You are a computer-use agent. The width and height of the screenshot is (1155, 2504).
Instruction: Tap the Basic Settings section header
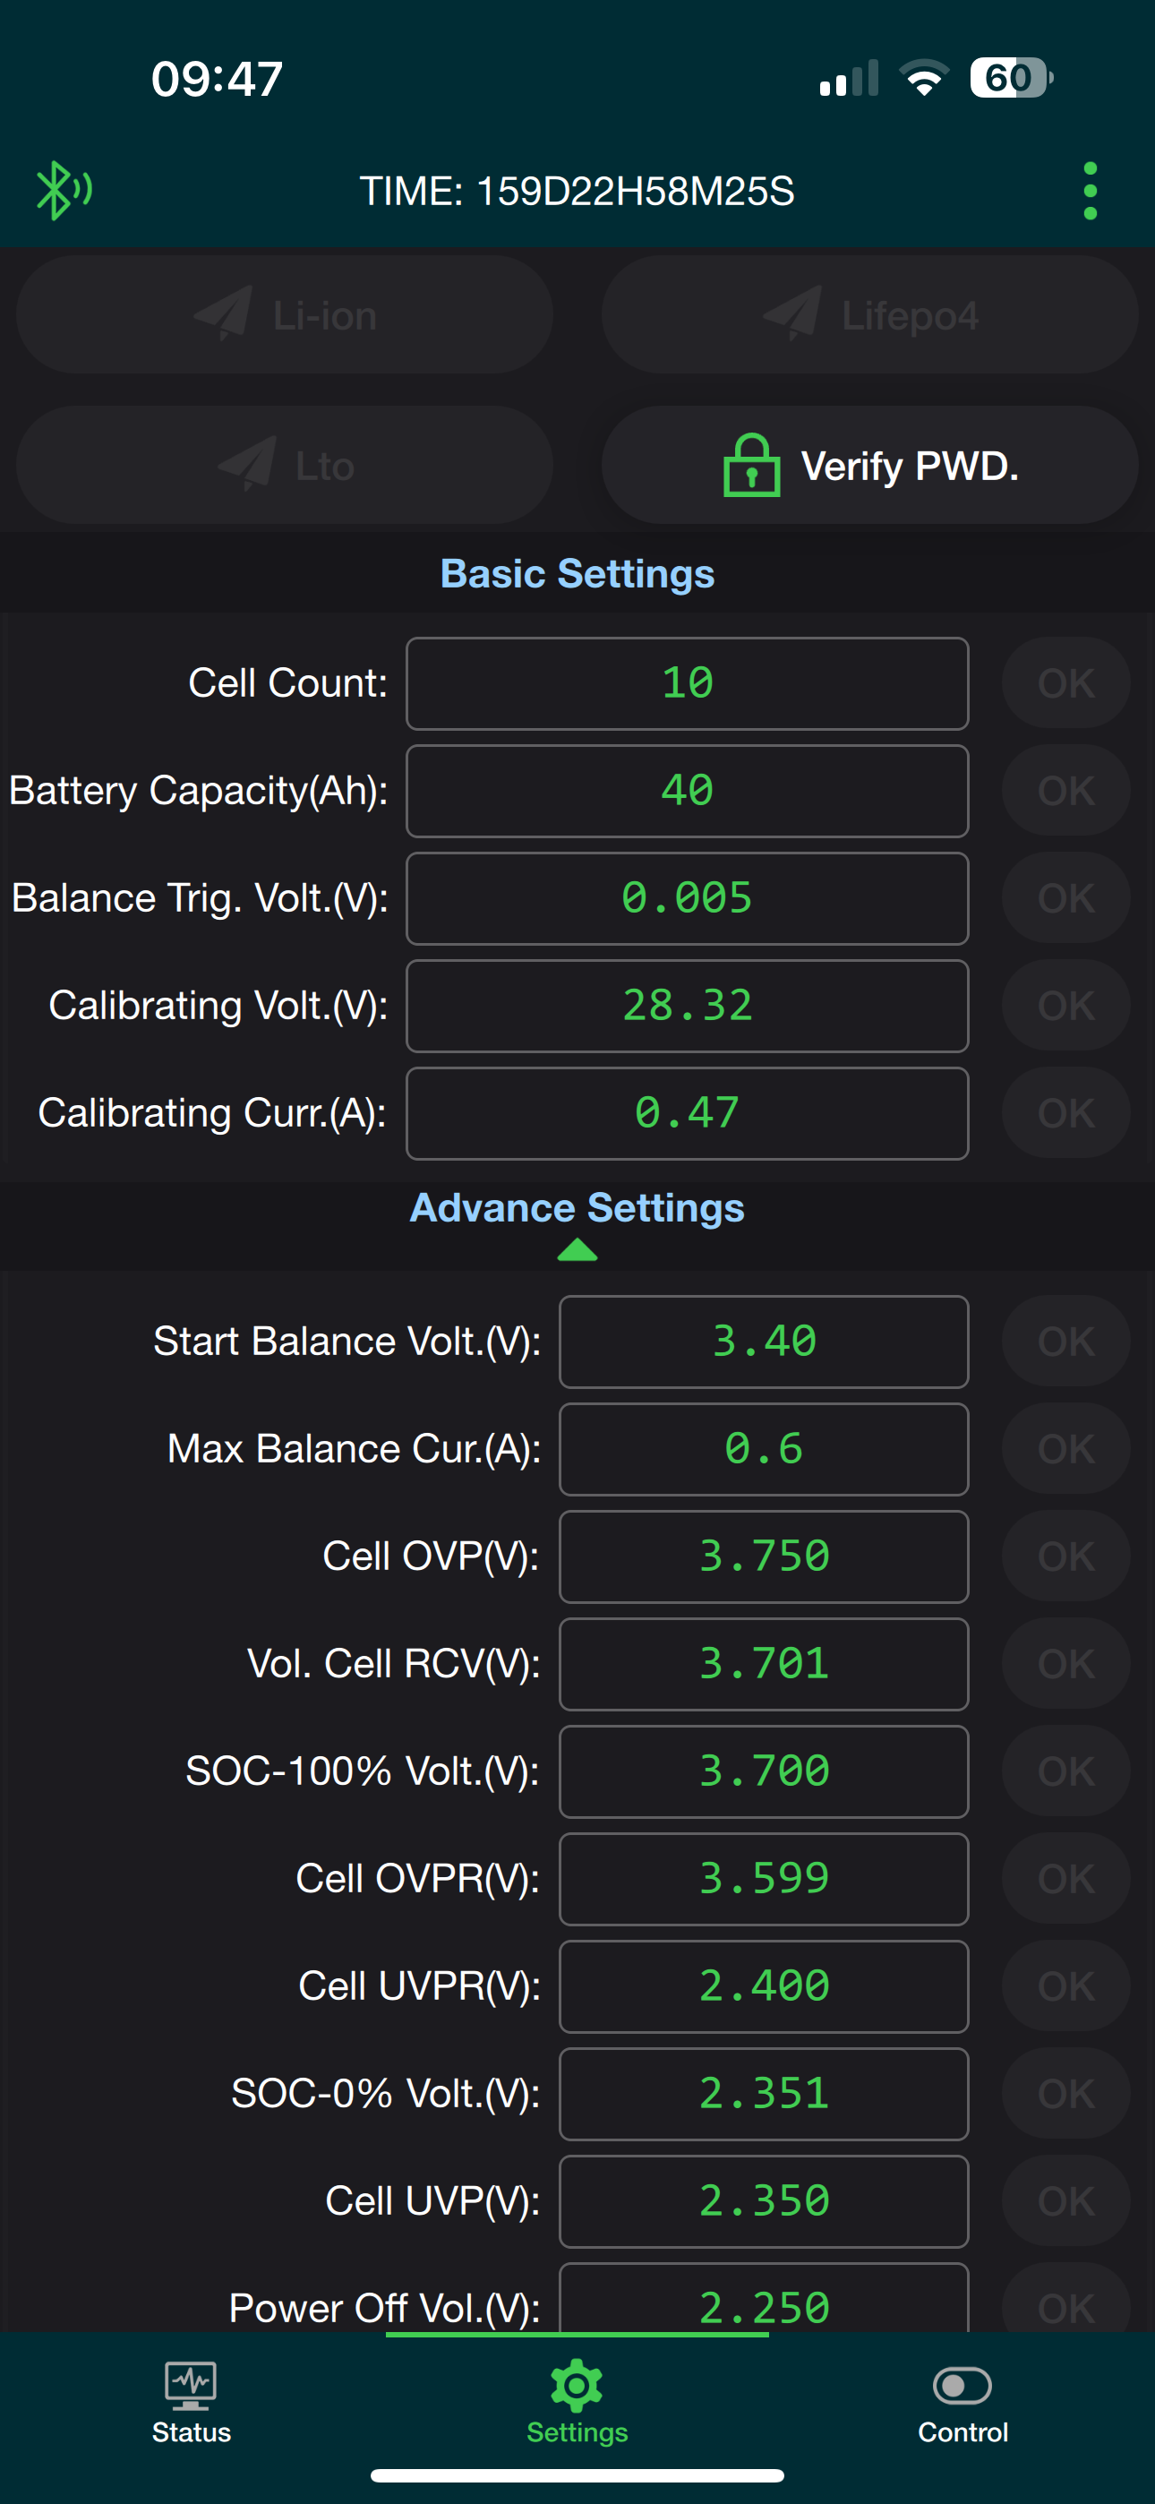point(577,574)
